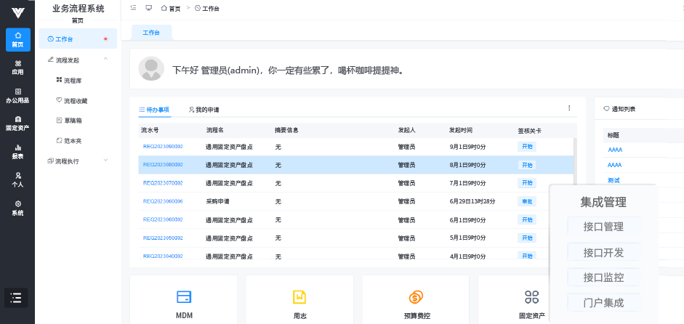Select 流程库 in the tree menu
684x324 pixels.
tap(73, 81)
